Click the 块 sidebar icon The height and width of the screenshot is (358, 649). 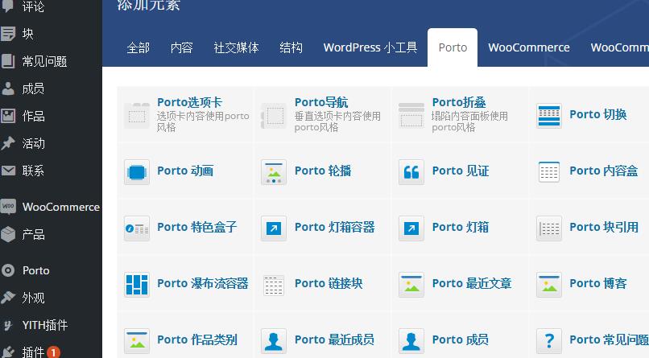point(8,34)
